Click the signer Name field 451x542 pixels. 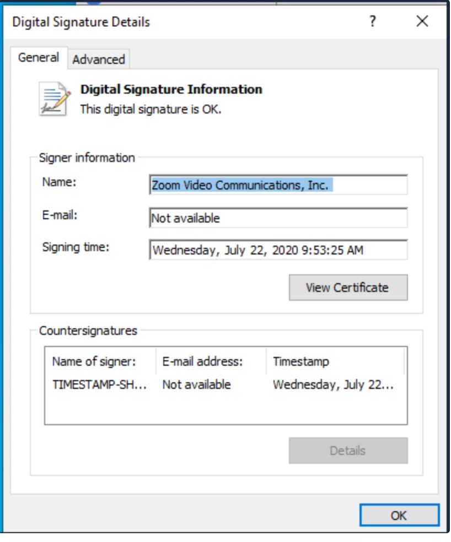[278, 185]
